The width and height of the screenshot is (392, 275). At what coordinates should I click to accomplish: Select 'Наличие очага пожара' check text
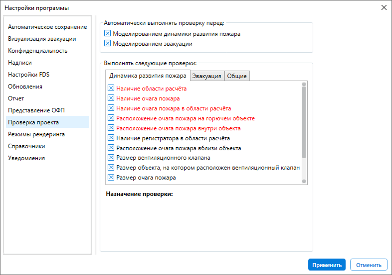[x=148, y=98]
